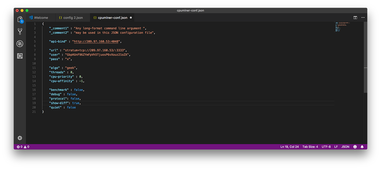Screen dimensions: 381x169
Task: Open the Manage gear menu
Action: (20, 138)
